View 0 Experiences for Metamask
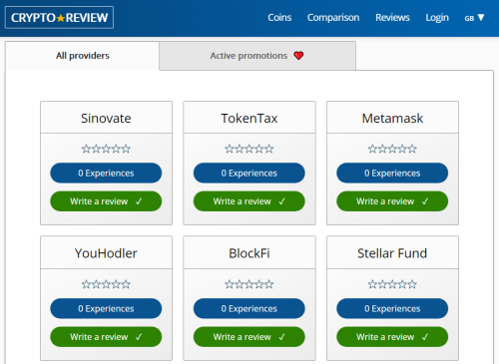Viewport: 499px width, 364px height. [x=392, y=173]
